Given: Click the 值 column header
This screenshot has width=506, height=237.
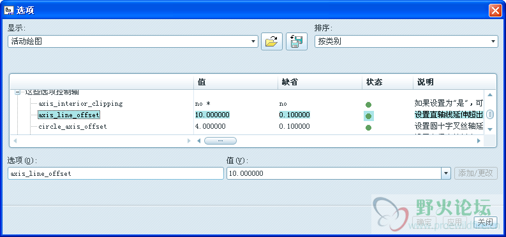Looking at the screenshot, I should coord(235,82).
